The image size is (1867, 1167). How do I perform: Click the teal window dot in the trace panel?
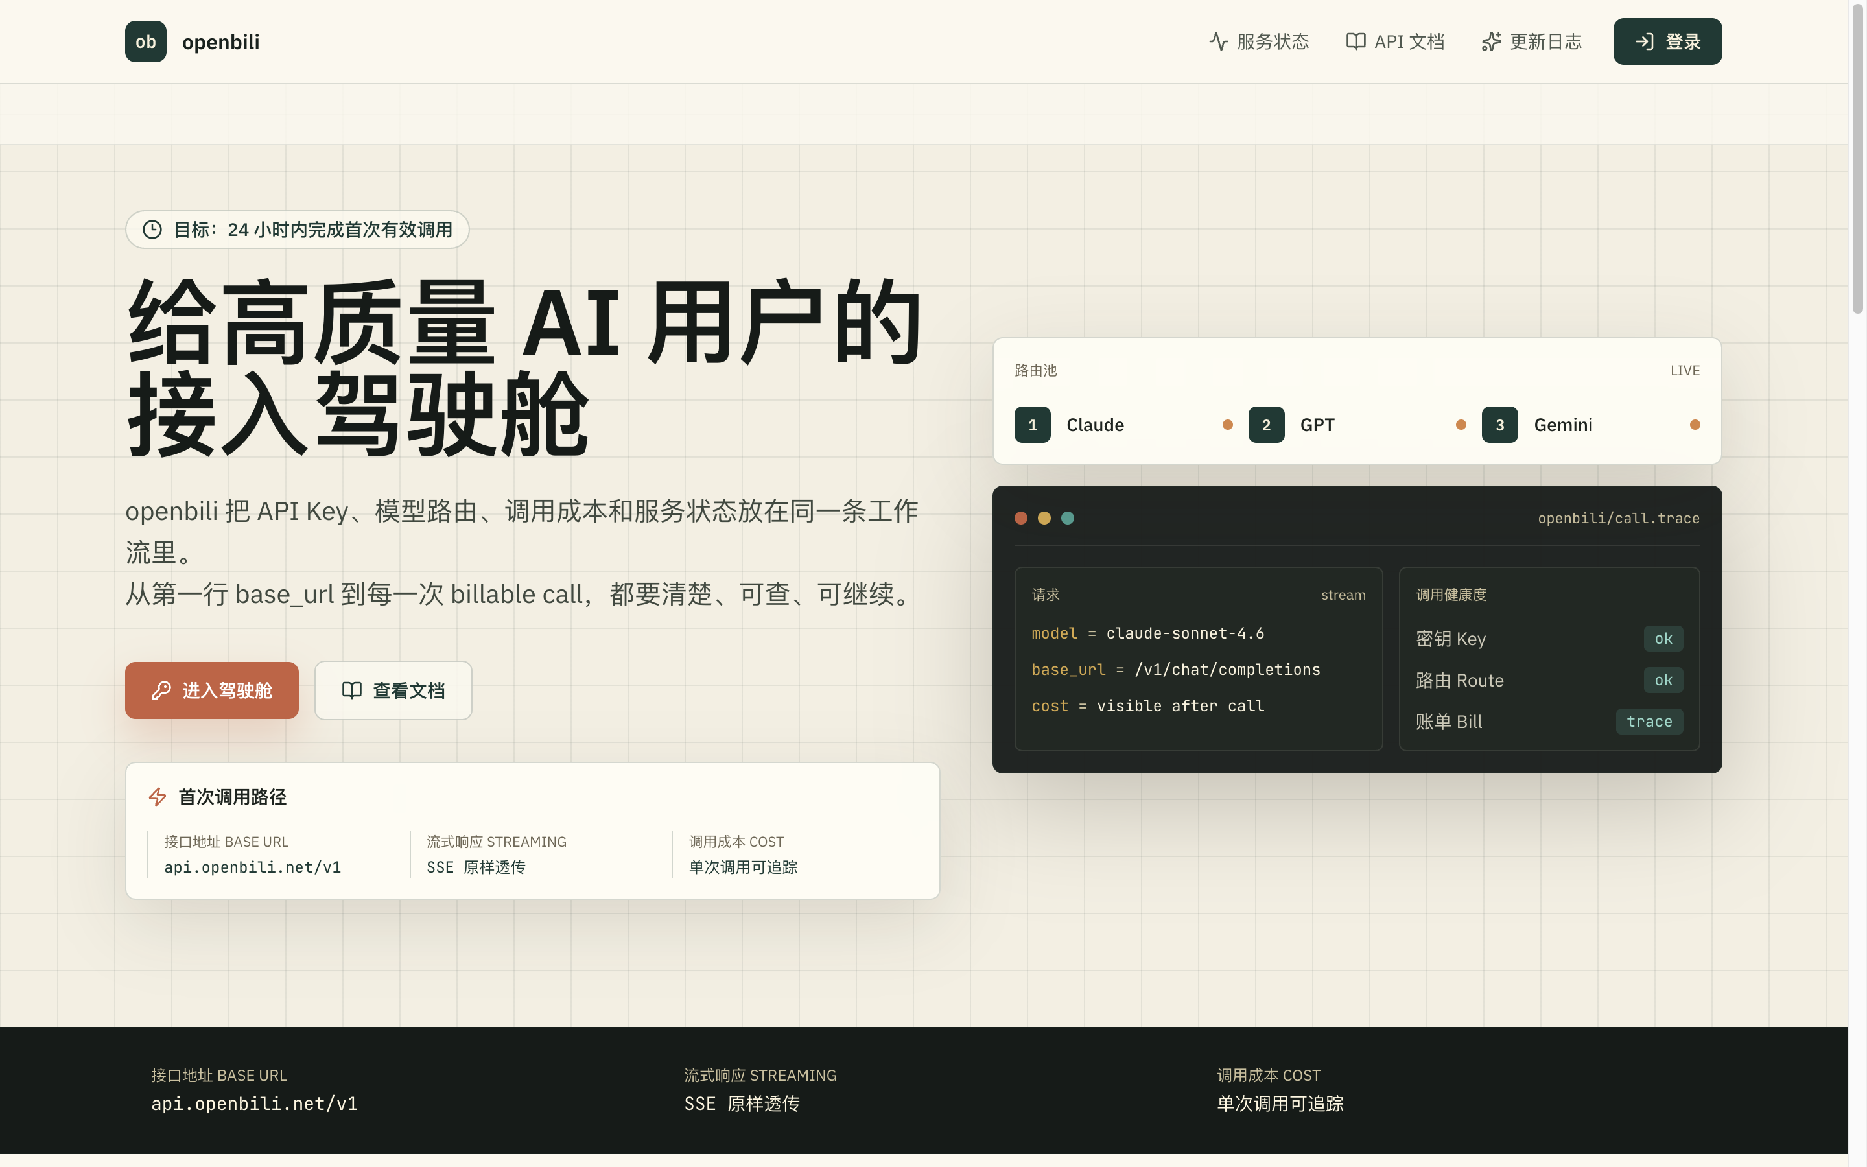[x=1068, y=518]
